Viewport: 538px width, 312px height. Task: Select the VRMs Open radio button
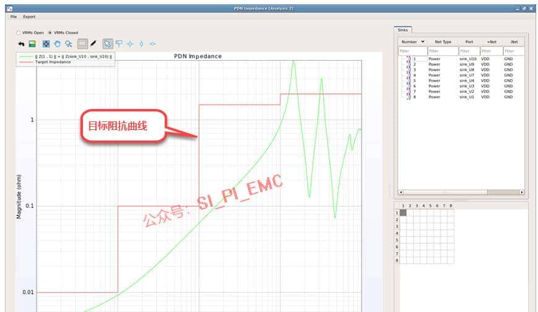(x=17, y=32)
